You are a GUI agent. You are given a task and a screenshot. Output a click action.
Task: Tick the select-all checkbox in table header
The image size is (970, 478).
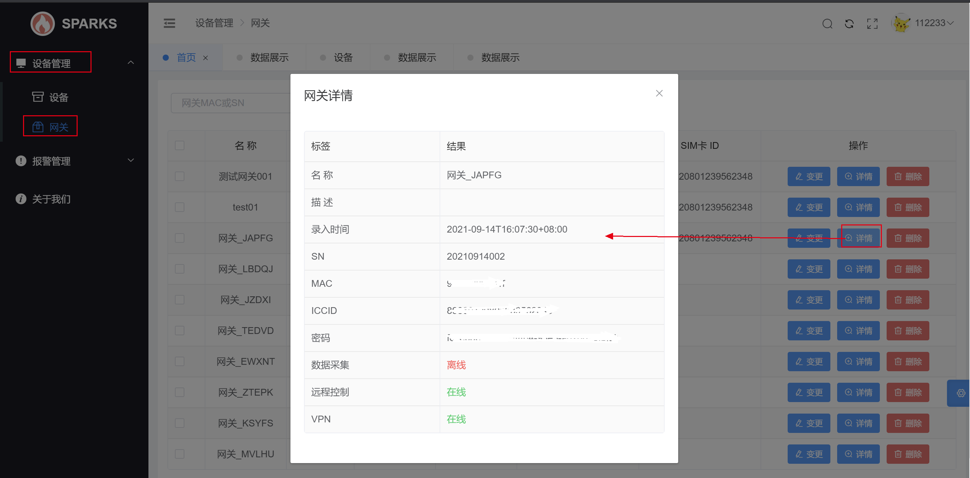pos(180,145)
